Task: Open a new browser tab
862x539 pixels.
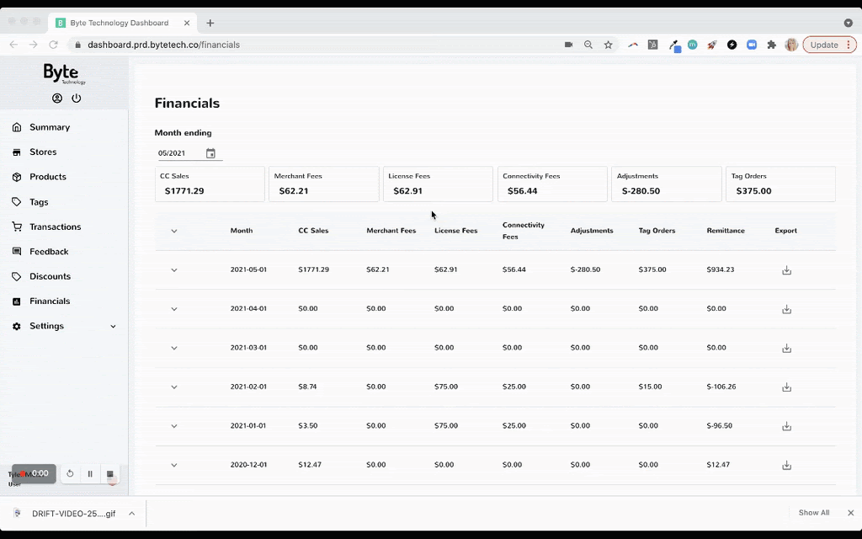Action: 210,23
